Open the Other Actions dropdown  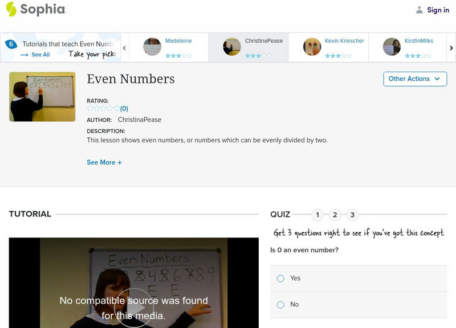[x=414, y=79]
